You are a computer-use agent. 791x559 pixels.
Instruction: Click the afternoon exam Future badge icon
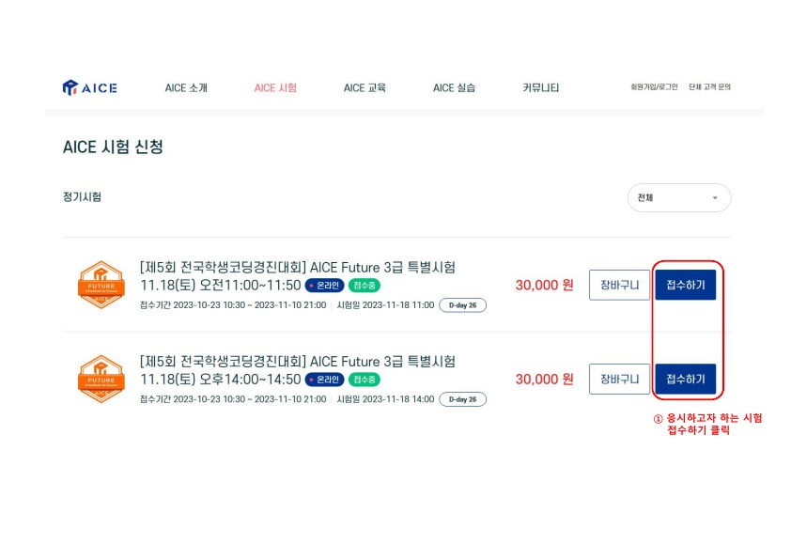(101, 379)
